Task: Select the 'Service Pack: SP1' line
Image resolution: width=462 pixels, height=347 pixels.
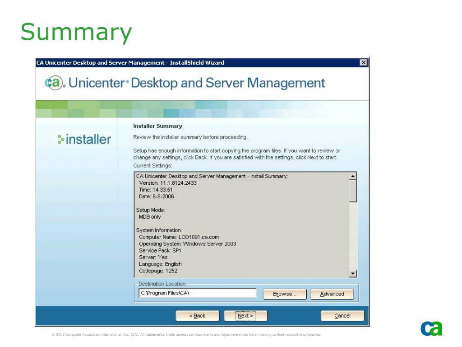Action: [x=160, y=250]
